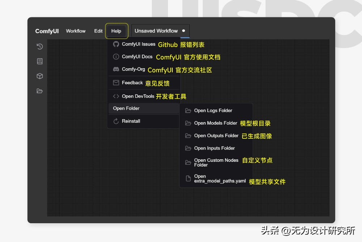
Task: Choose Open extra_model_paths.yaml entry
Action: point(216,178)
